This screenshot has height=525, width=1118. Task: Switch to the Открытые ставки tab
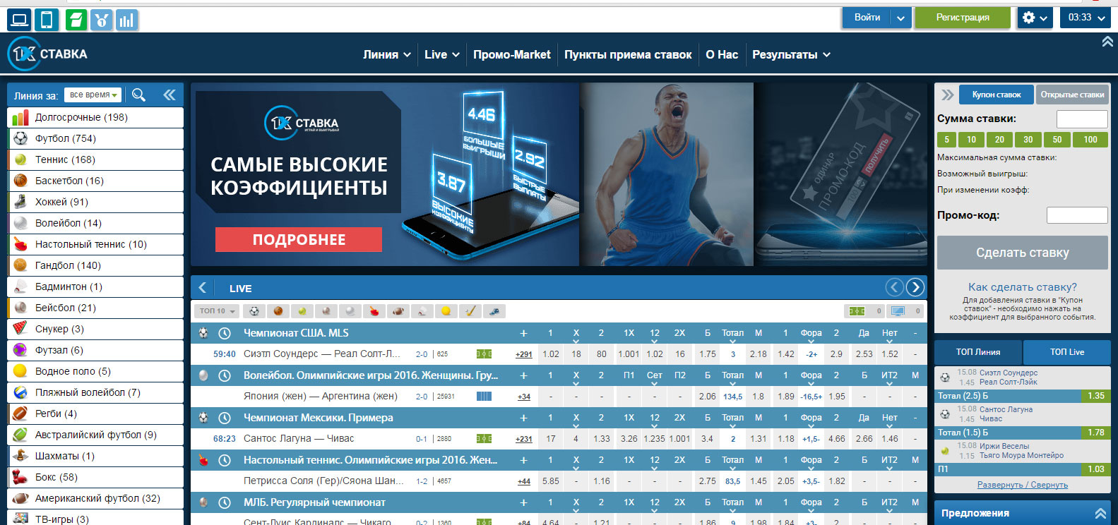(x=1071, y=95)
